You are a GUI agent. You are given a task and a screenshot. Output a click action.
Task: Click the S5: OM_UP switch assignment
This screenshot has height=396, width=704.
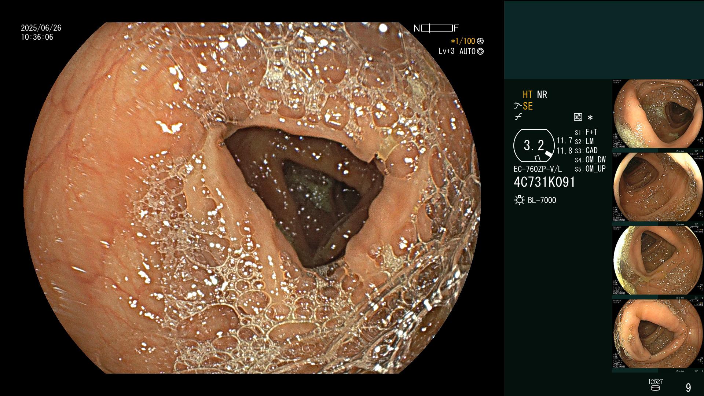[590, 169]
